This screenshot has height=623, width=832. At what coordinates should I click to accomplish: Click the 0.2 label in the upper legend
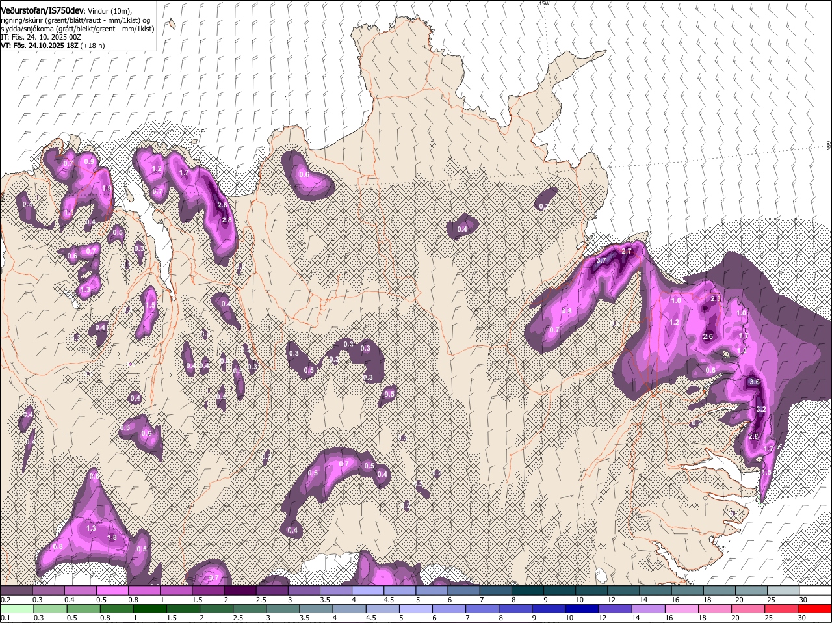(x=5, y=600)
